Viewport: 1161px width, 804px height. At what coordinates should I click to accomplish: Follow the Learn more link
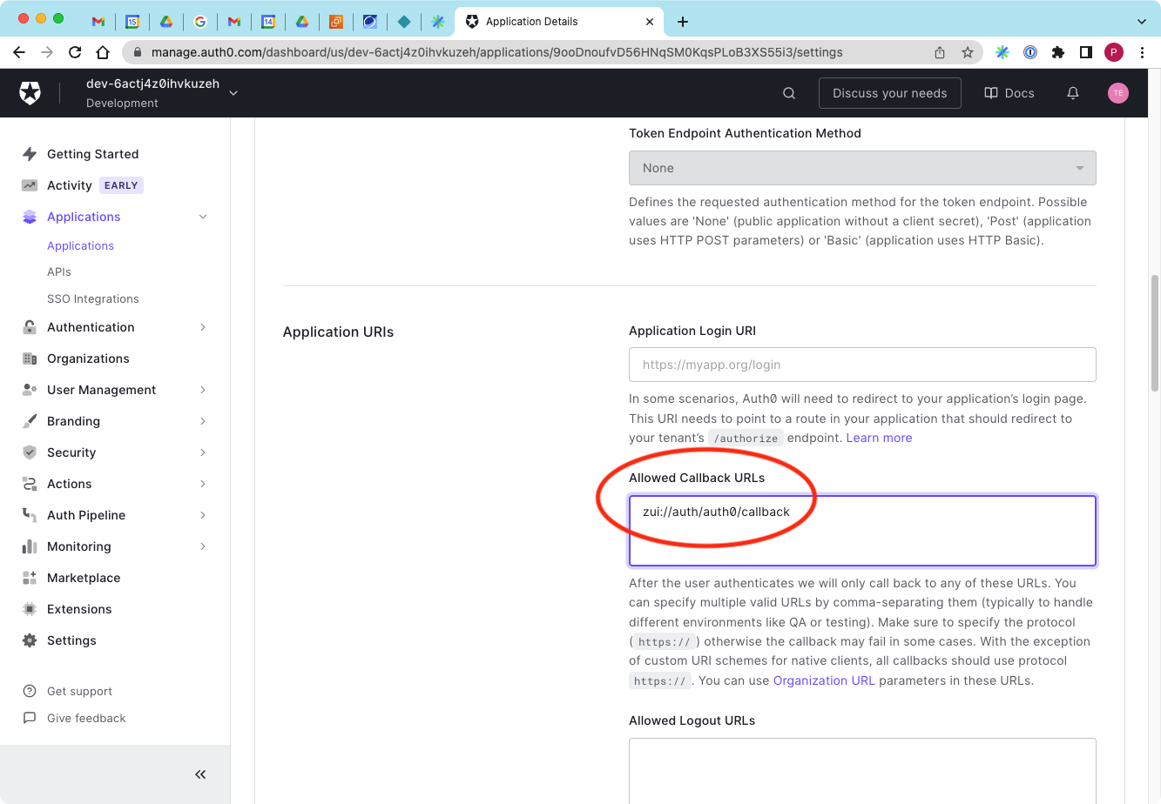879,438
